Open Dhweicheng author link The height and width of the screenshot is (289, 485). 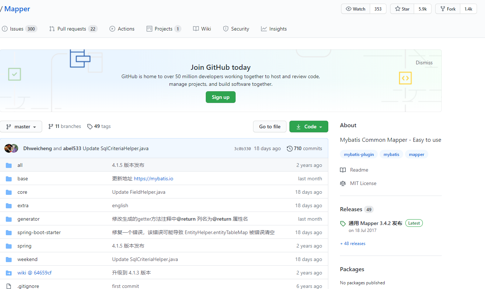point(37,148)
